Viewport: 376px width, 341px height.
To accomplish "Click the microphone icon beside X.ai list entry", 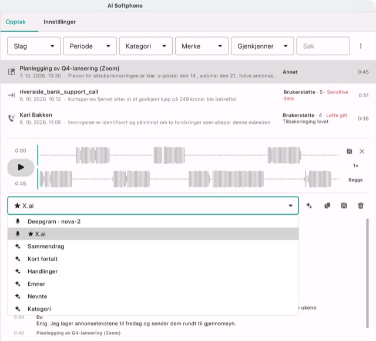I will coord(18,234).
